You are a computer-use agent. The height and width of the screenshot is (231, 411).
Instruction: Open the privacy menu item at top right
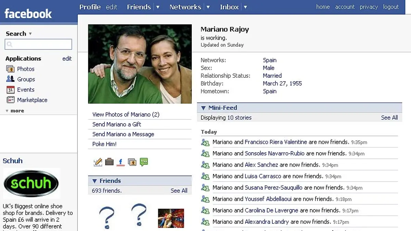point(369,7)
